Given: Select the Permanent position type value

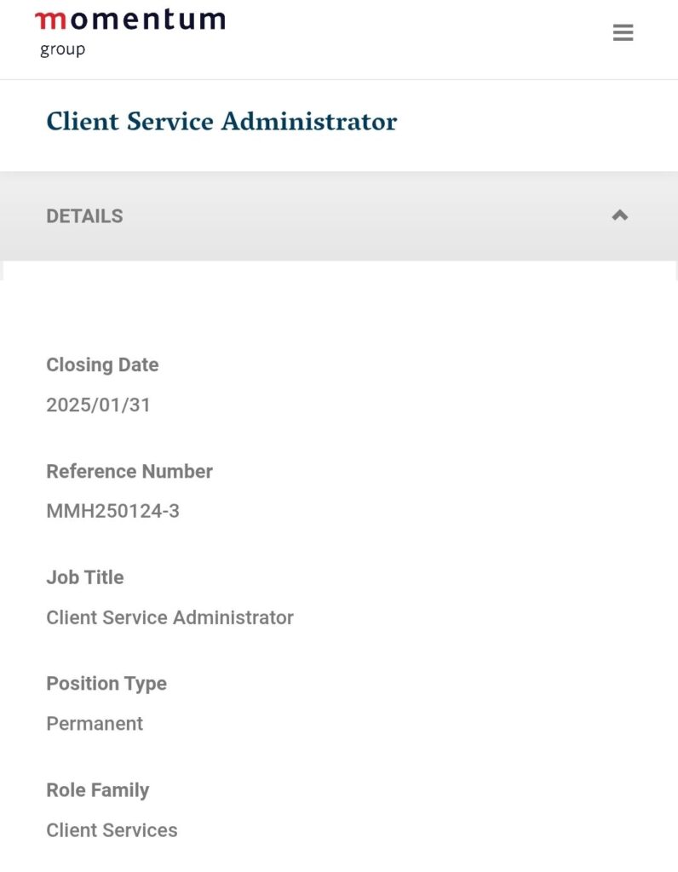Looking at the screenshot, I should pos(95,724).
